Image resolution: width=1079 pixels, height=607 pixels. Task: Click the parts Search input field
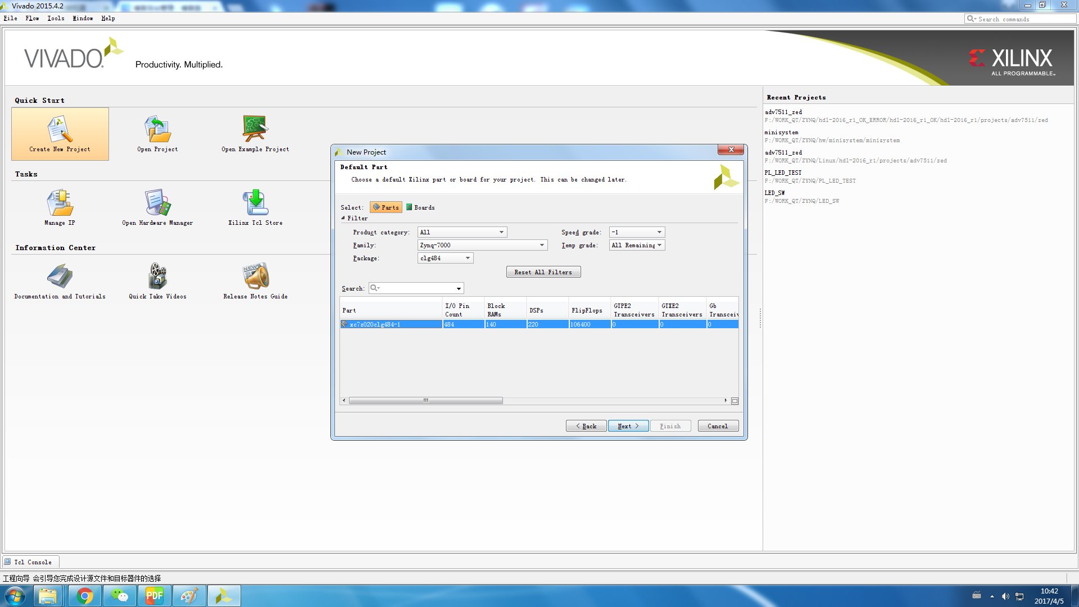click(416, 288)
